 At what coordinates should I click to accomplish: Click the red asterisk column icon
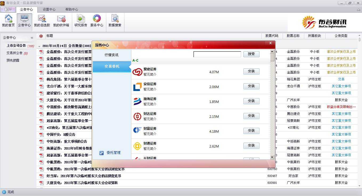41,36
